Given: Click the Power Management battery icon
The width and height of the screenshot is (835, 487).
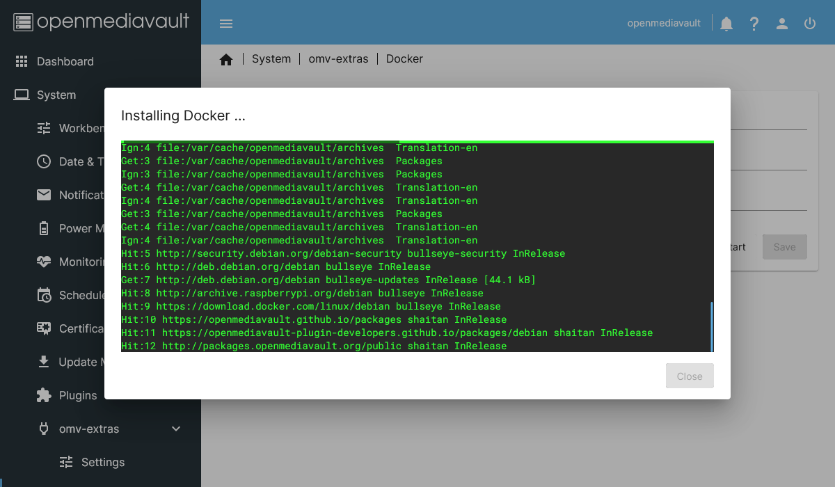Looking at the screenshot, I should 44,228.
